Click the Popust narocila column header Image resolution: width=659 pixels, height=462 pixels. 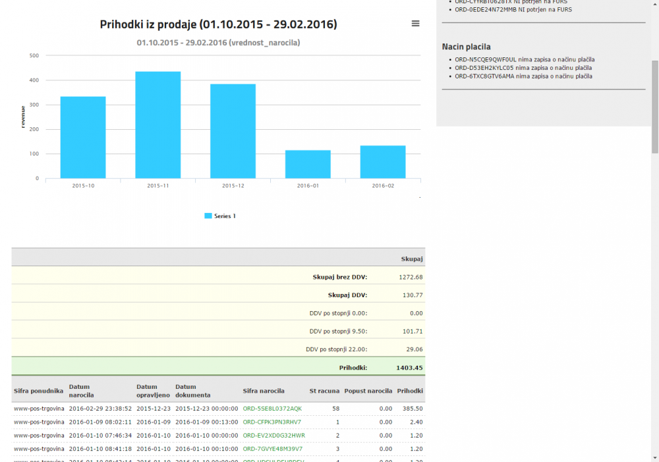pyautogui.click(x=368, y=391)
